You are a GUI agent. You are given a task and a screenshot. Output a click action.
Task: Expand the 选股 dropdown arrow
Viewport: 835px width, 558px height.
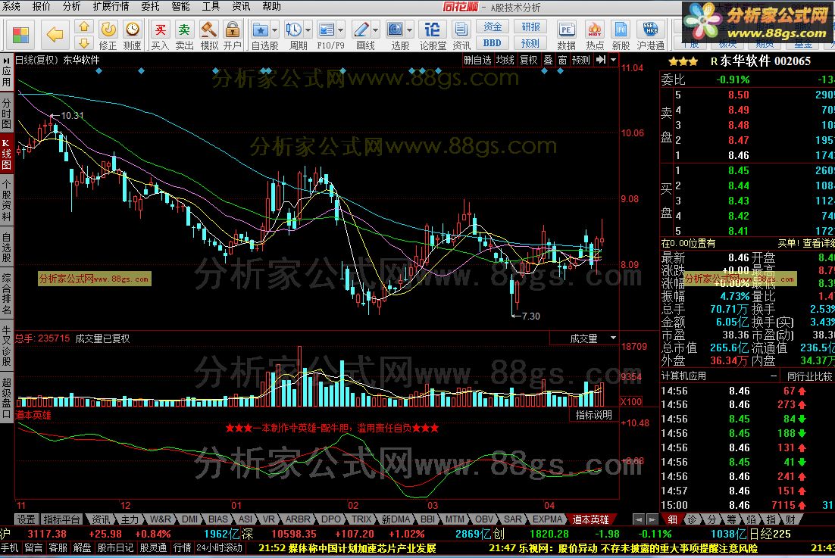pos(409,30)
